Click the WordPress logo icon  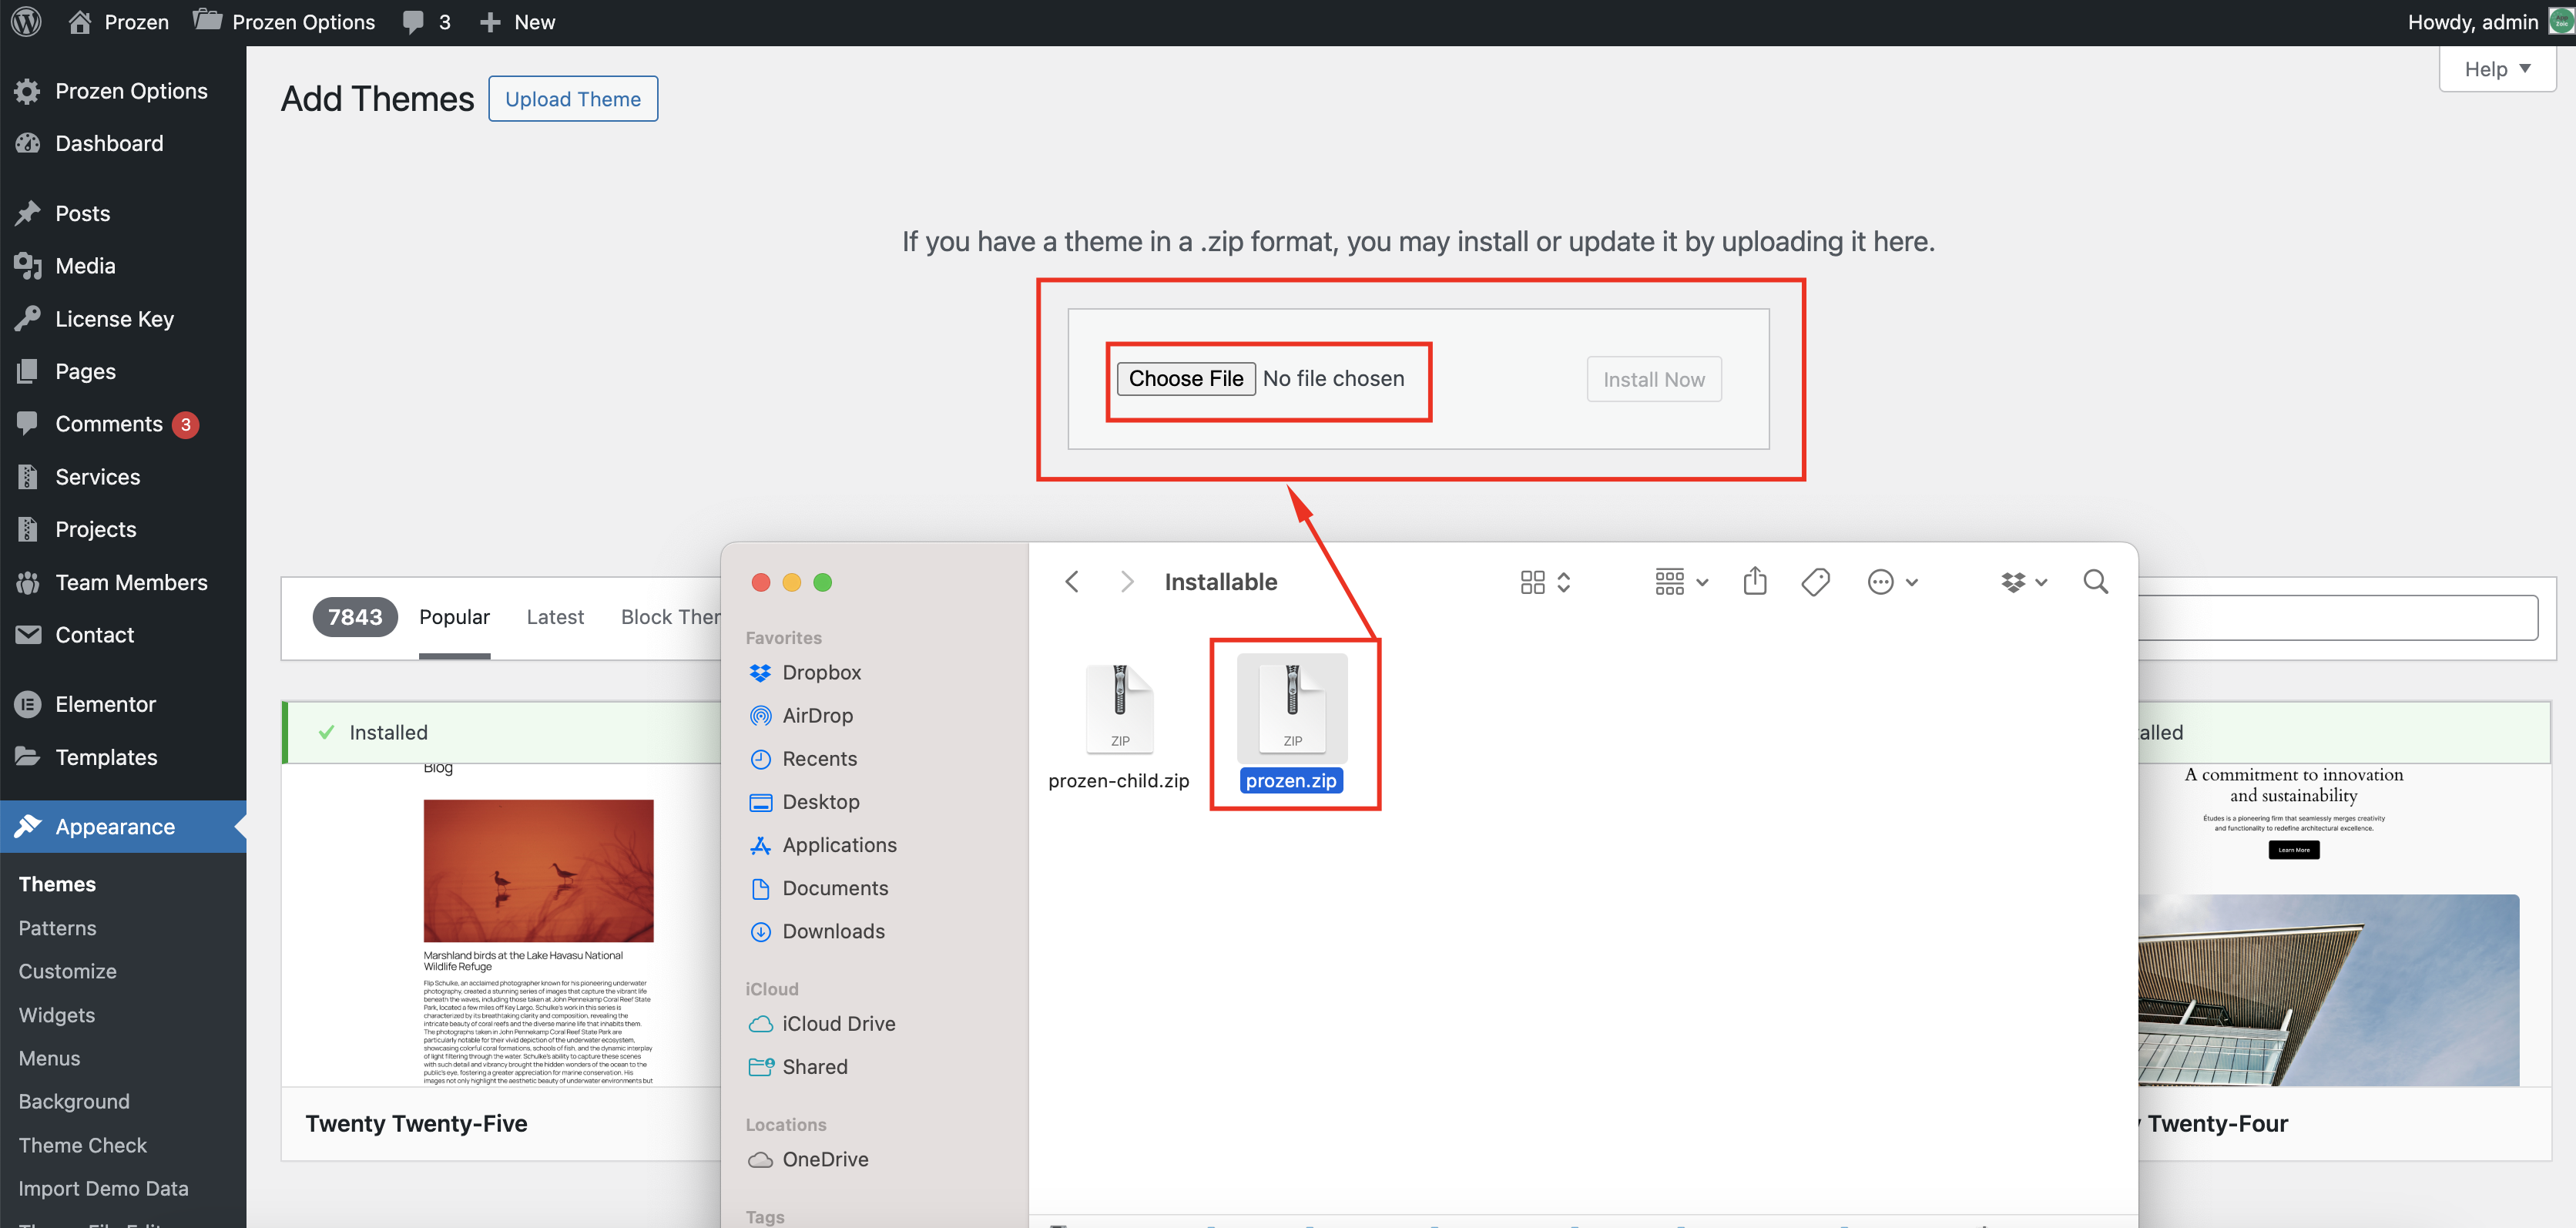click(26, 21)
